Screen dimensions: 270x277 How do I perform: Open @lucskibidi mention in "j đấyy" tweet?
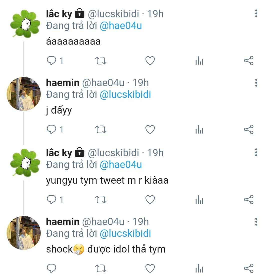(x=125, y=95)
